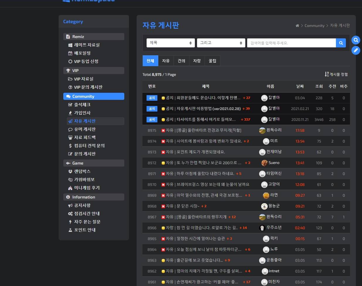Image resolution: width=362 pixels, height=286 pixels.
Task: Click Sueno's profile avatar
Action: (x=264, y=163)
